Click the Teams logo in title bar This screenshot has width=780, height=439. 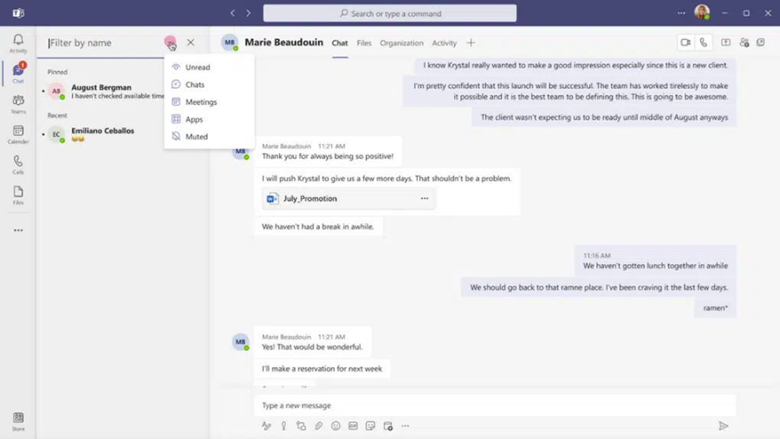[18, 13]
